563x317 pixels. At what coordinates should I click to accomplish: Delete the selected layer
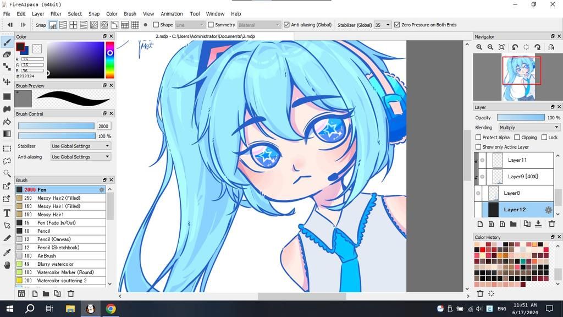552,224
